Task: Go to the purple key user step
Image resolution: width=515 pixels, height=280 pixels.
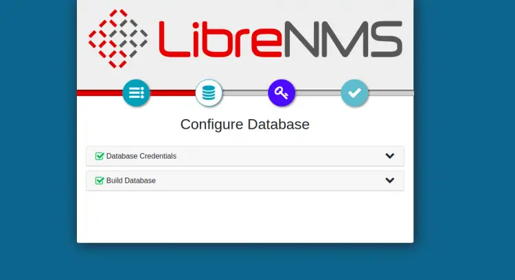Action: [282, 93]
